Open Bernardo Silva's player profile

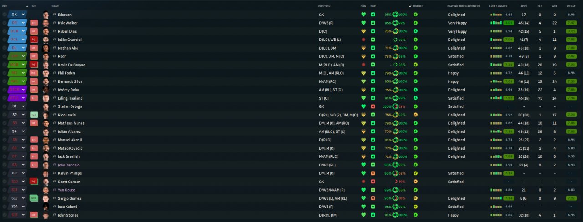point(70,81)
